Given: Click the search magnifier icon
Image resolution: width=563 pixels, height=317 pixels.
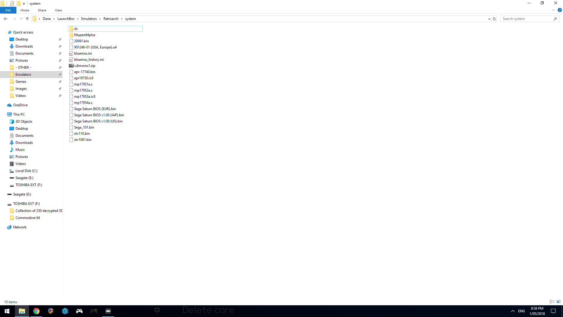Looking at the screenshot, I should [555, 19].
